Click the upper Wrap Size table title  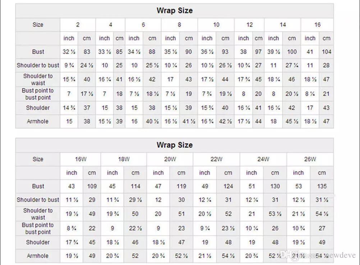tap(175, 11)
